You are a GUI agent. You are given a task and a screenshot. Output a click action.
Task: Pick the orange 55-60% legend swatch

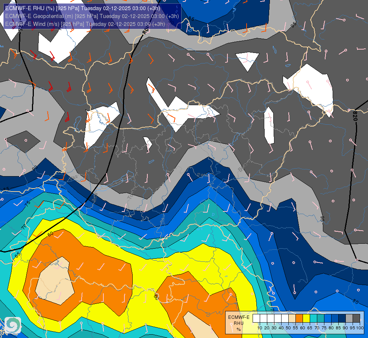[299, 318]
